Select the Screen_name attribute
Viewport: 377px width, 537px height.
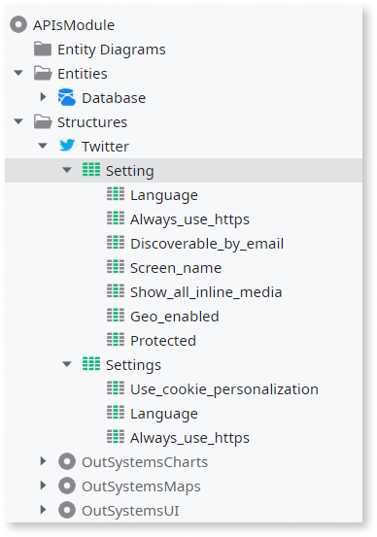[176, 268]
